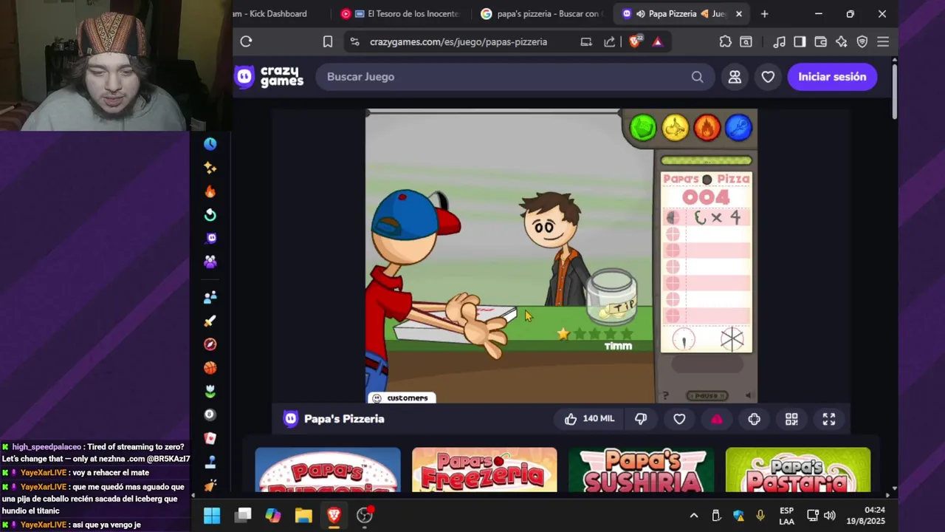
Task: Click the search magnifier icon
Action: point(697,77)
